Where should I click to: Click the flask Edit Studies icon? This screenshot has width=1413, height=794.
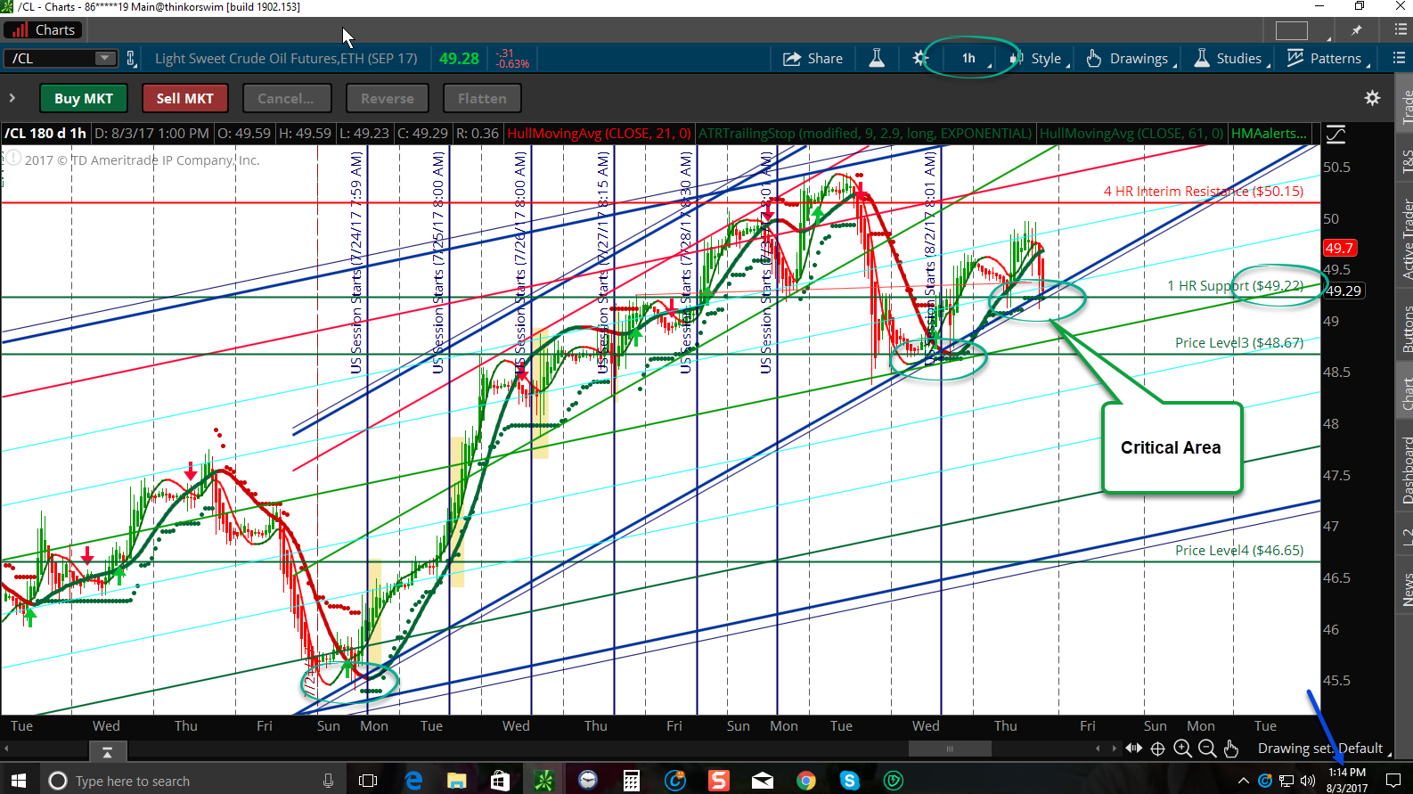[877, 59]
